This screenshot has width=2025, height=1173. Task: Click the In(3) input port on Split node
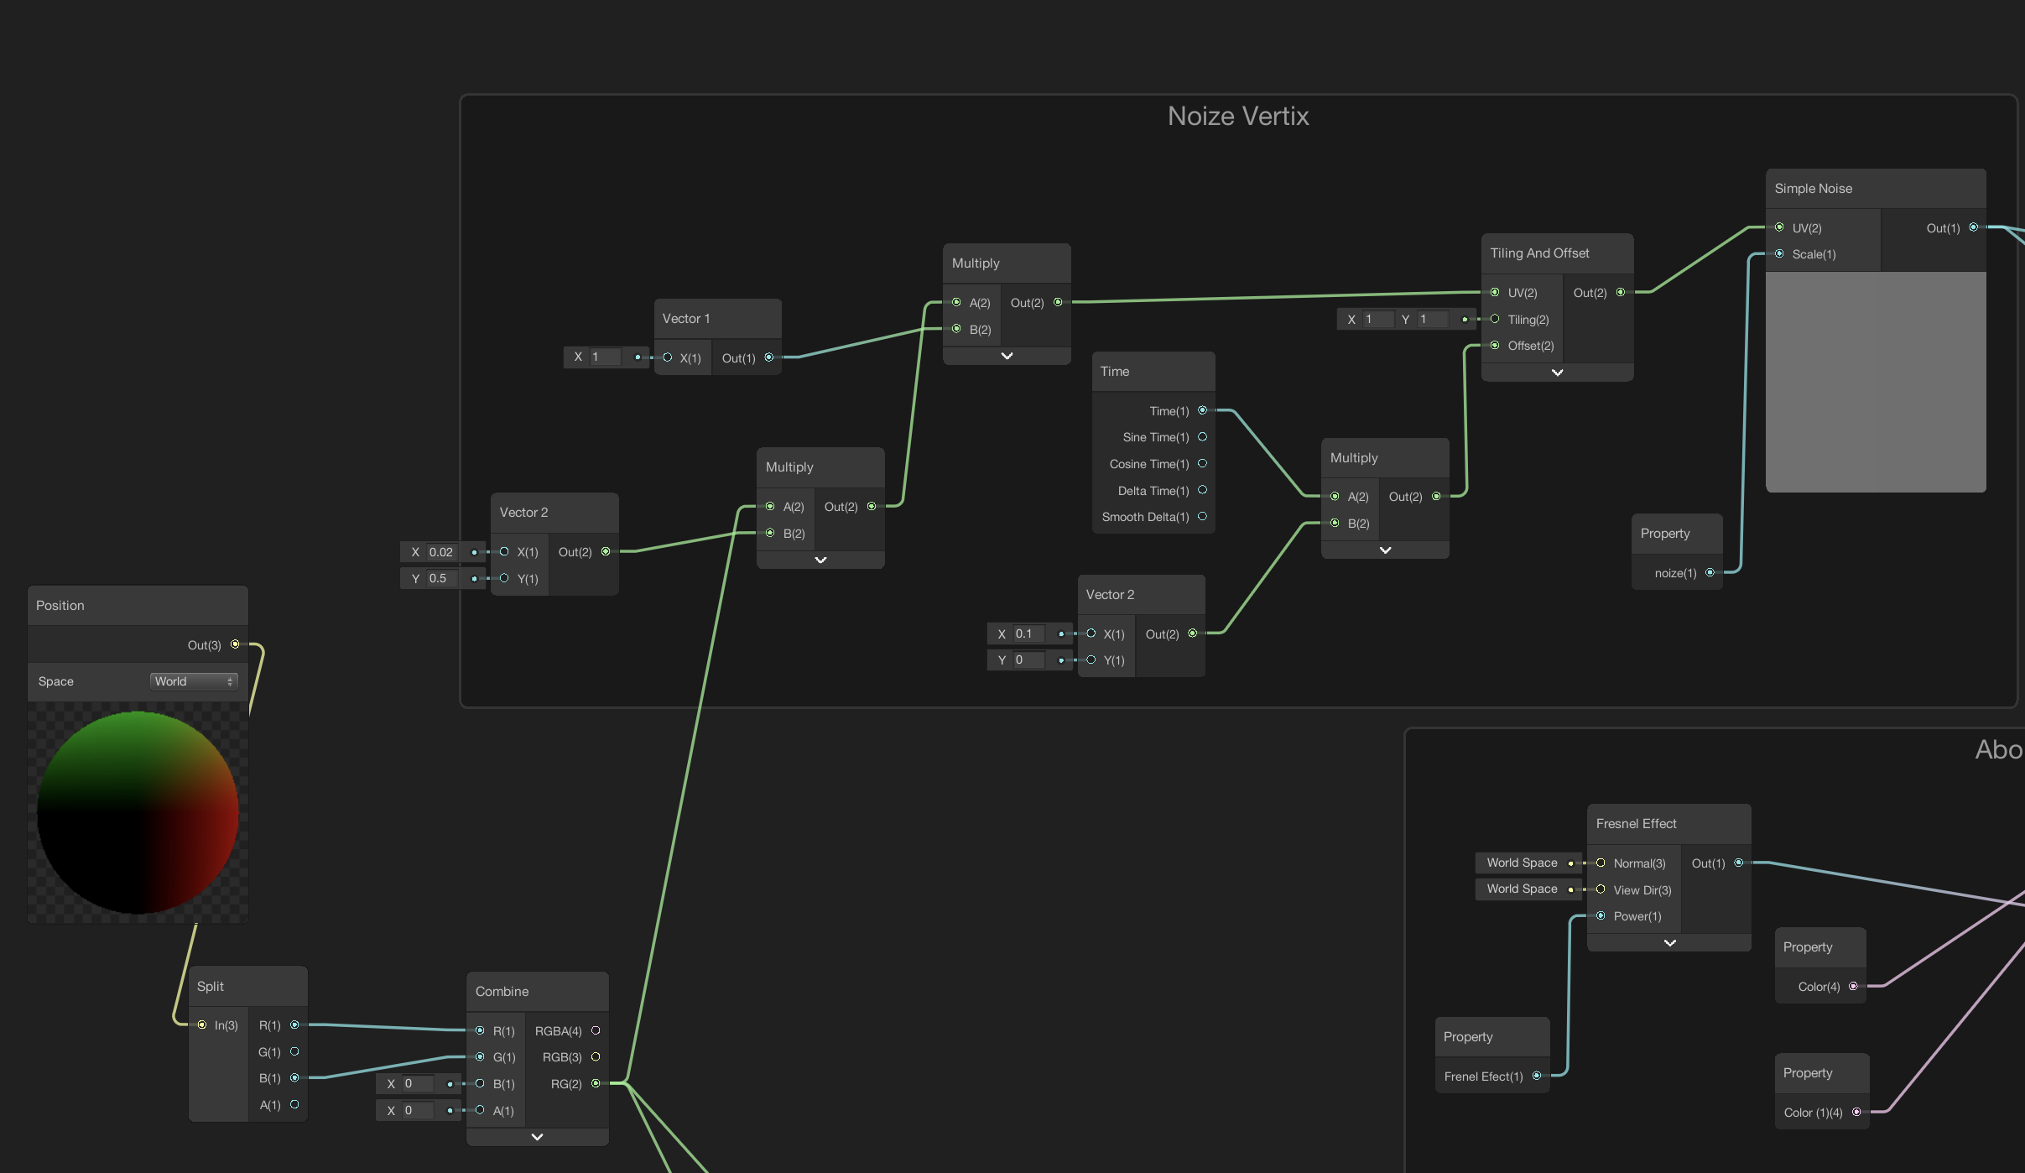[x=202, y=1024]
